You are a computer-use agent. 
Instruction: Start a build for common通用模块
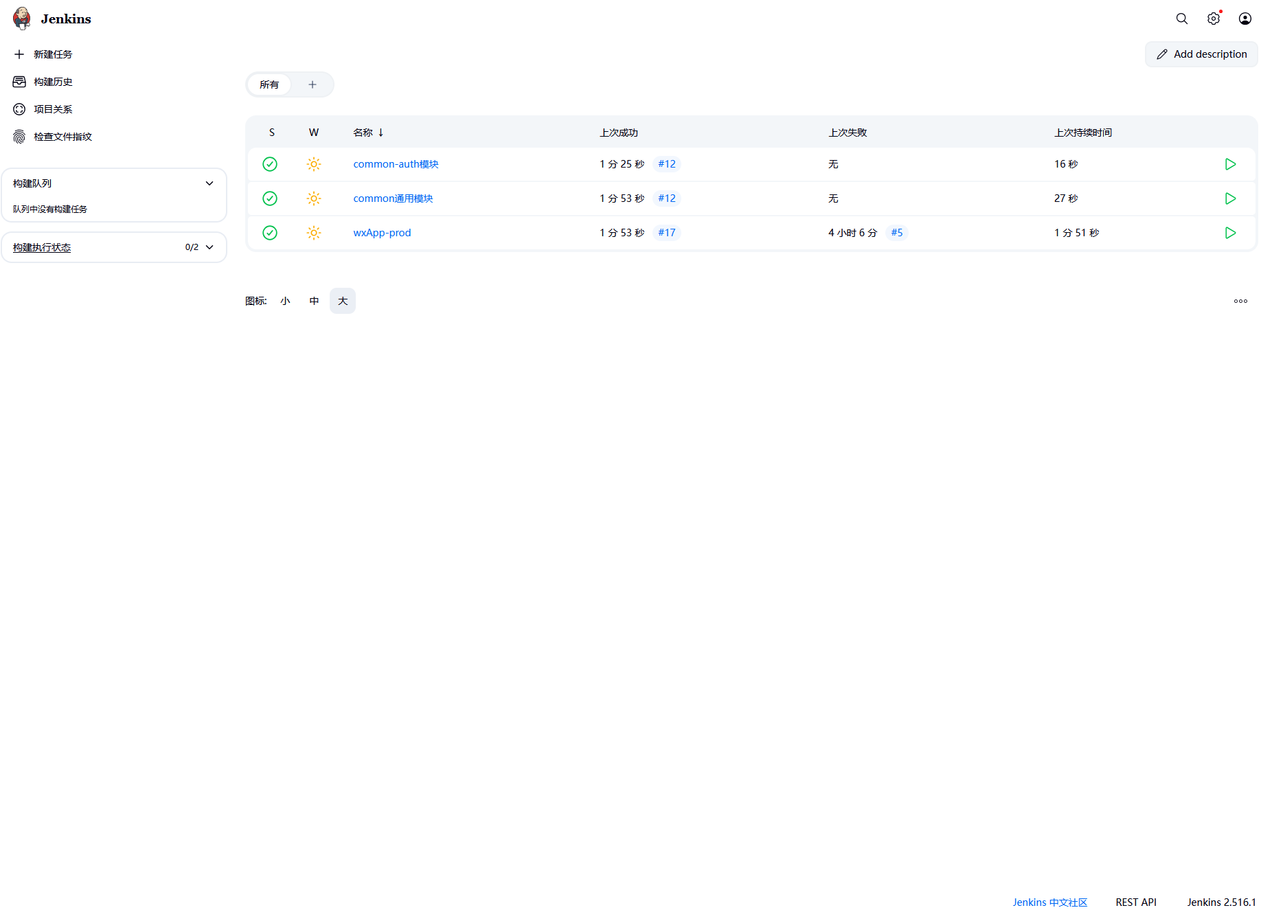click(x=1230, y=198)
